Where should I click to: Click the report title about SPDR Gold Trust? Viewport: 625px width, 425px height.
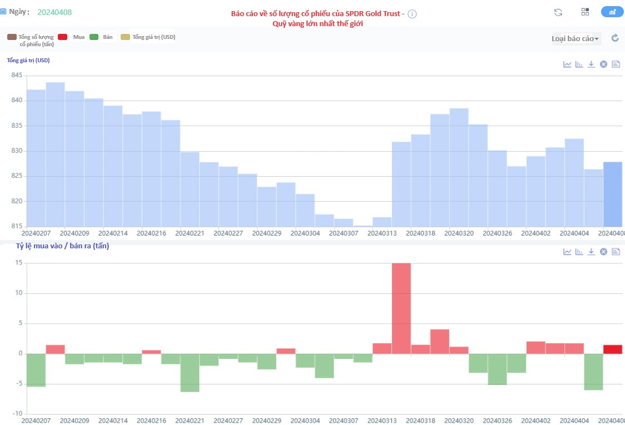tap(318, 18)
